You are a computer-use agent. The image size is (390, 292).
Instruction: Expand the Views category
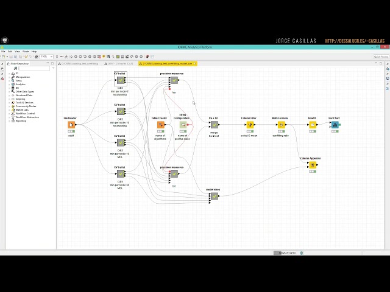(10, 81)
